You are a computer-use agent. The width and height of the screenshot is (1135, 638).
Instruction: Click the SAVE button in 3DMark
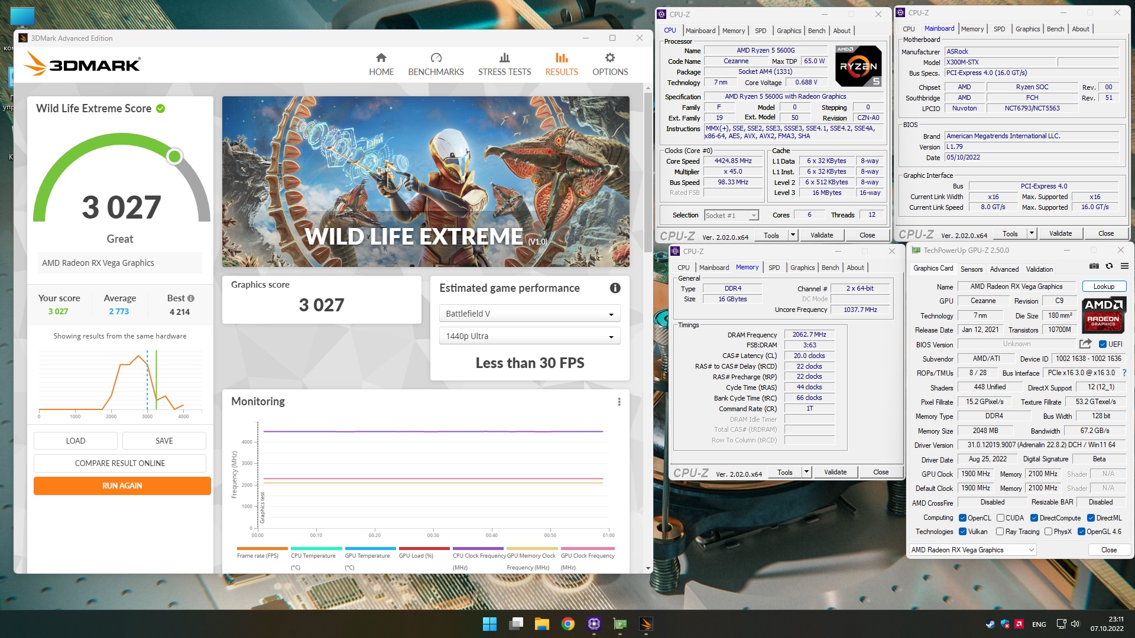tap(164, 441)
